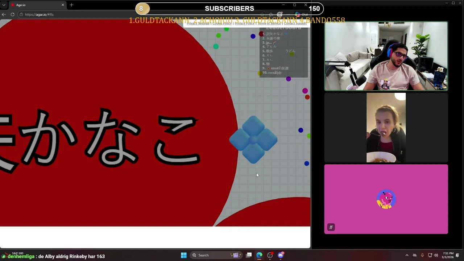Open the Discord taskbar icon
The height and width of the screenshot is (261, 464).
[281, 255]
